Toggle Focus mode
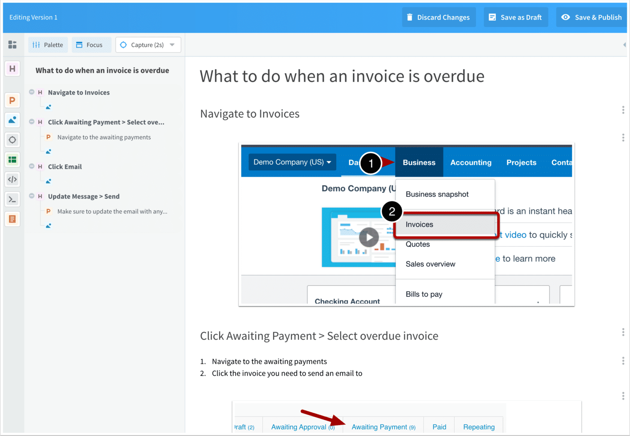 click(91, 44)
